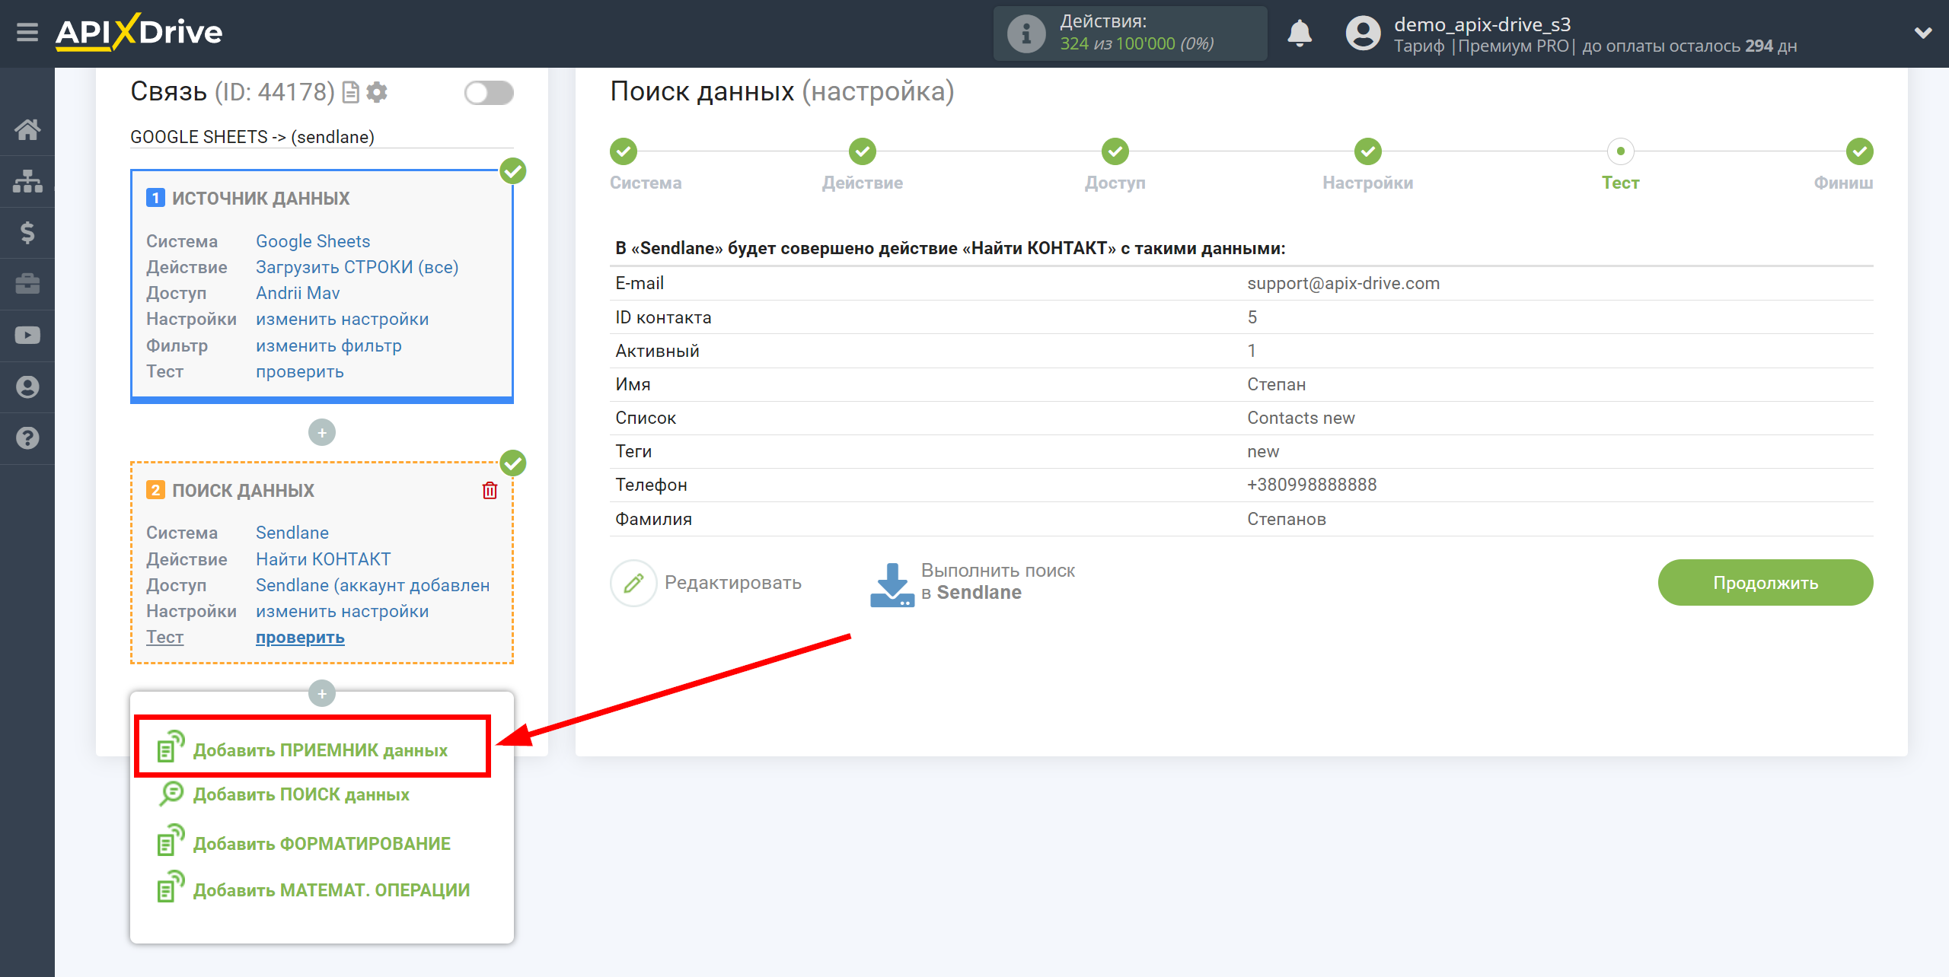Open the notifications bell

coord(1300,33)
